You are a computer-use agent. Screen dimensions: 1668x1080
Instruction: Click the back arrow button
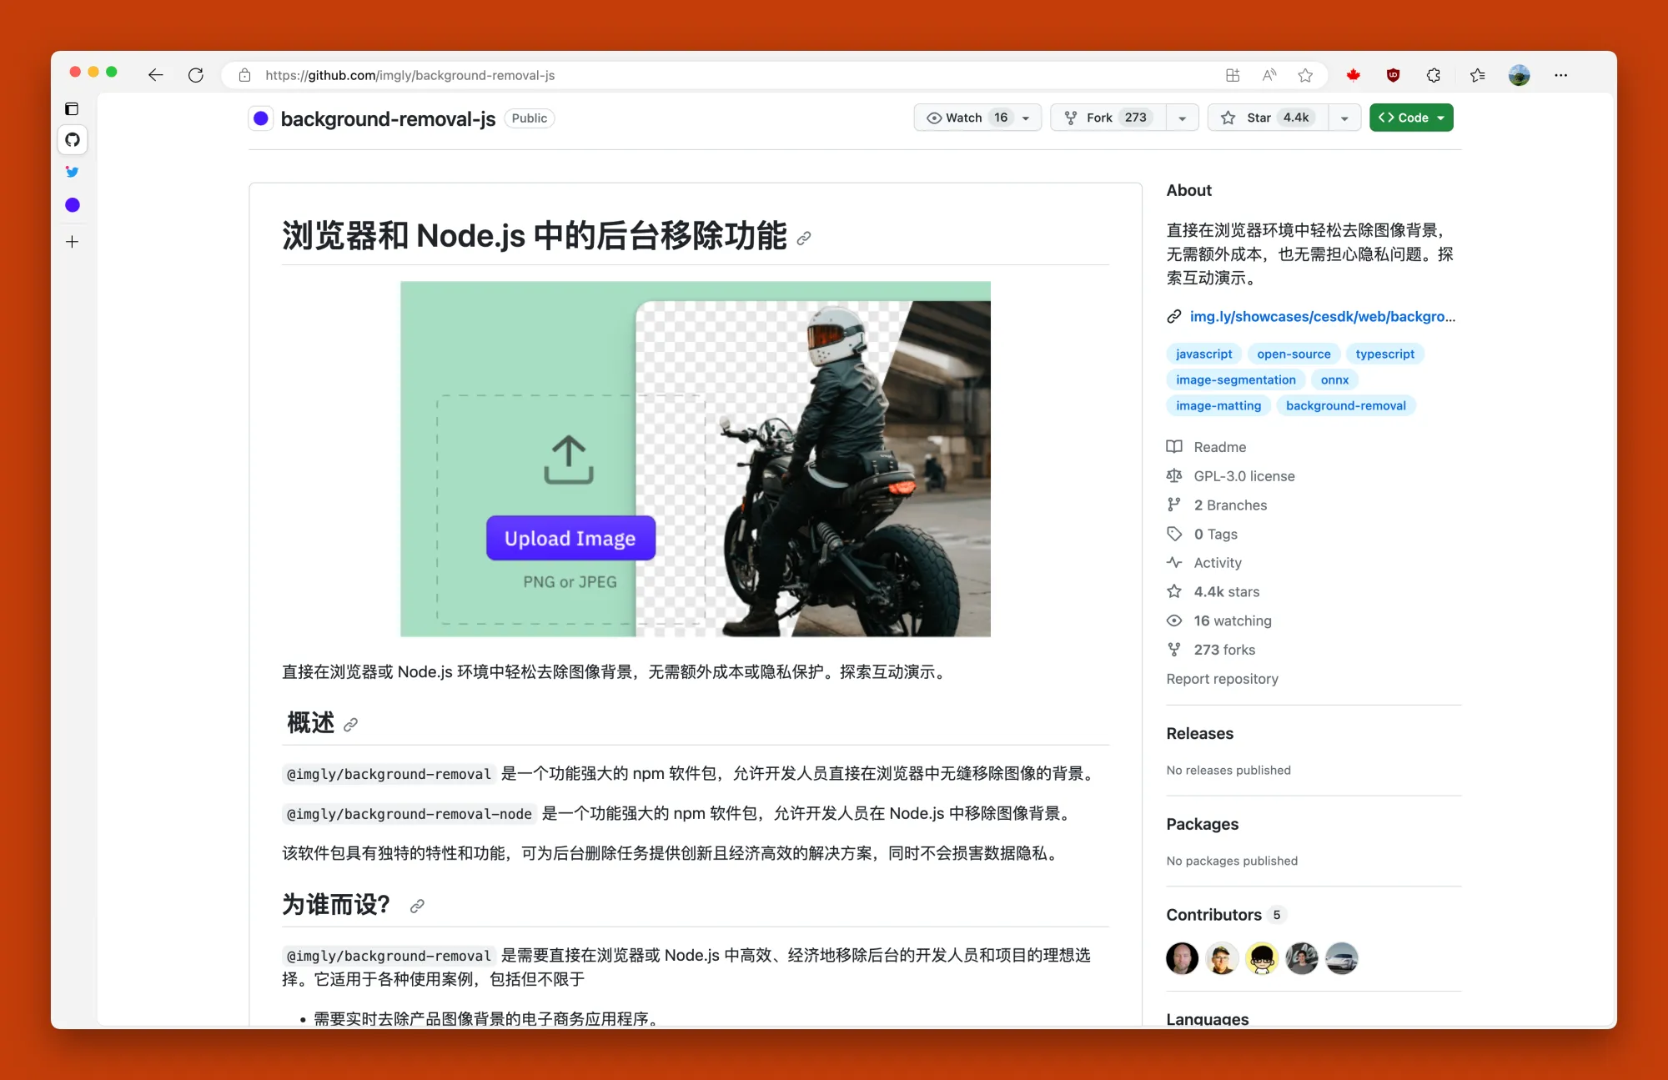[155, 75]
